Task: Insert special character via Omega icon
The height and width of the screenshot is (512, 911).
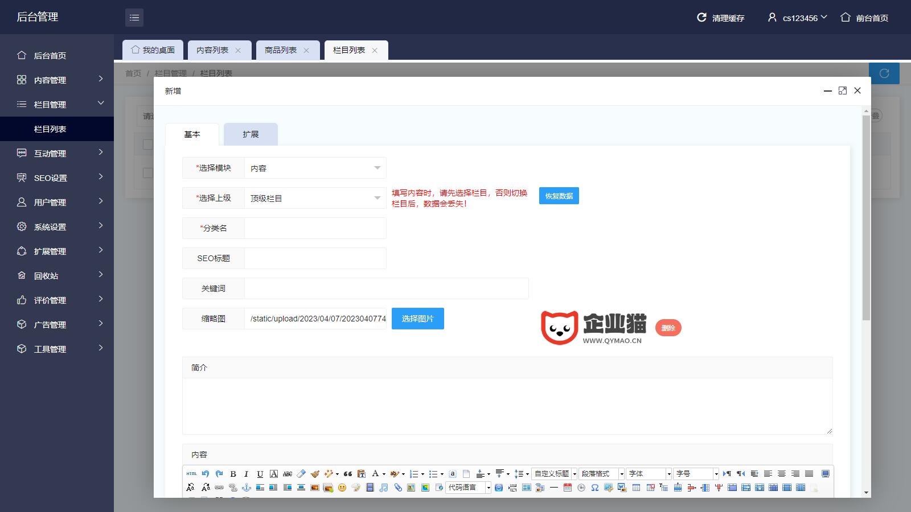Action: 594,488
